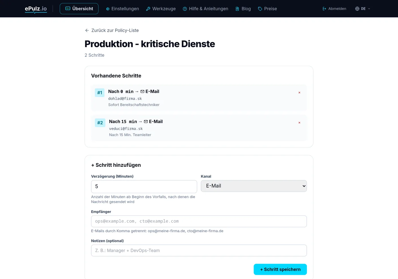This screenshot has width=398, height=279.
Task: Click the price tag icon beside Preise
Action: [x=260, y=9]
